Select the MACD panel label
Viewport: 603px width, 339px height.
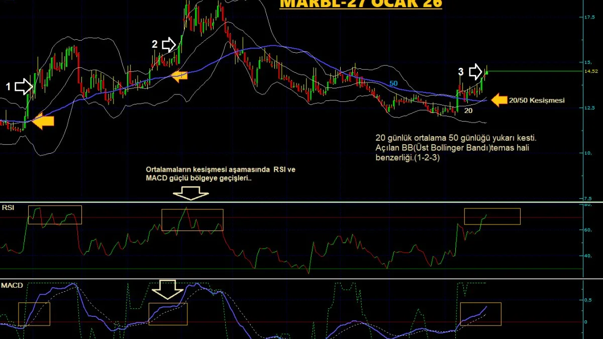click(12, 285)
